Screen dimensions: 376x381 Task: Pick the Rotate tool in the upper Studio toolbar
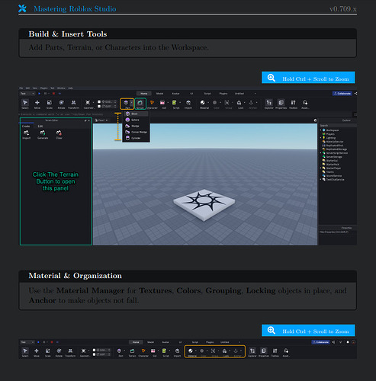61,104
